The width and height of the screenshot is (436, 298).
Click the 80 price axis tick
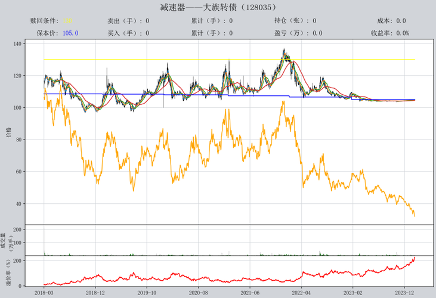18,139
